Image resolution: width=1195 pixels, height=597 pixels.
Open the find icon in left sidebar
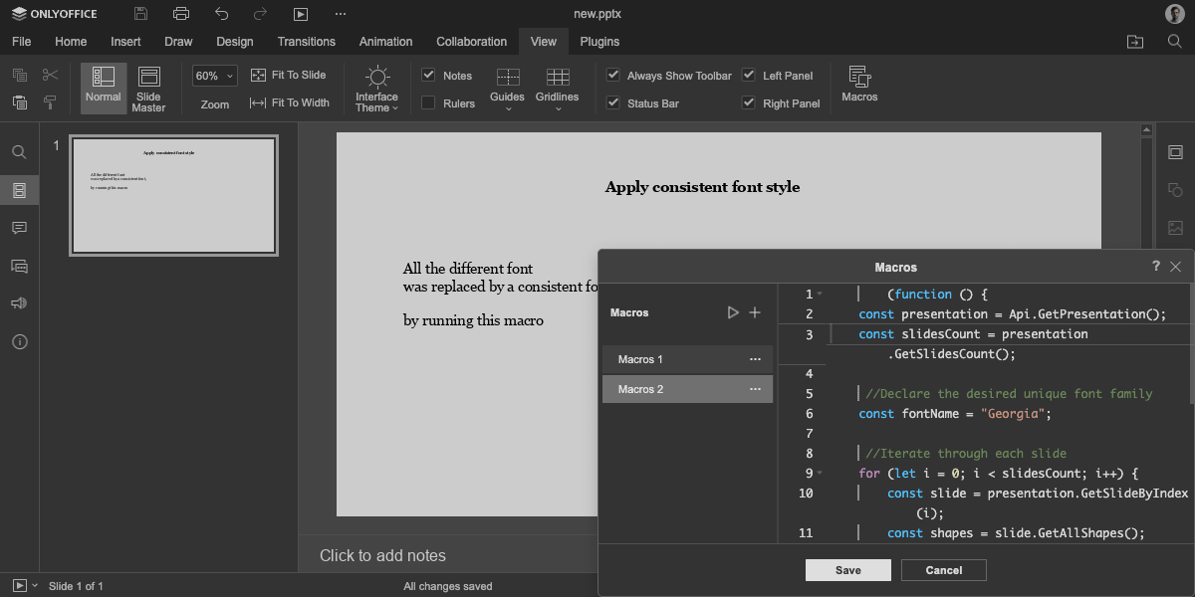pos(19,152)
